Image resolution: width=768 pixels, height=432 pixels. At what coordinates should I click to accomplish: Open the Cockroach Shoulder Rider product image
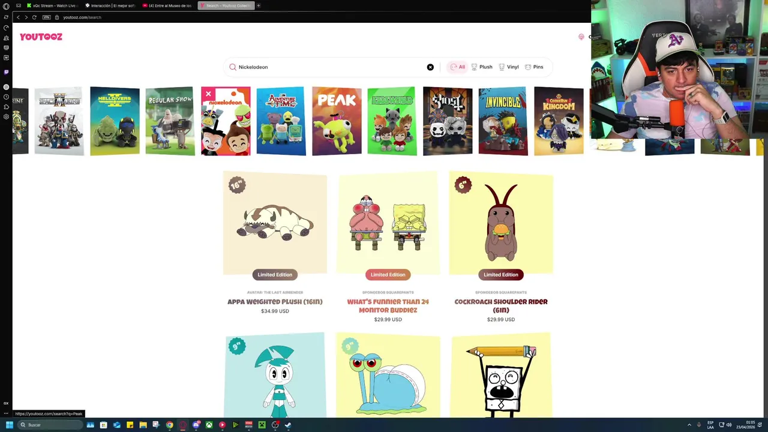[x=501, y=223]
